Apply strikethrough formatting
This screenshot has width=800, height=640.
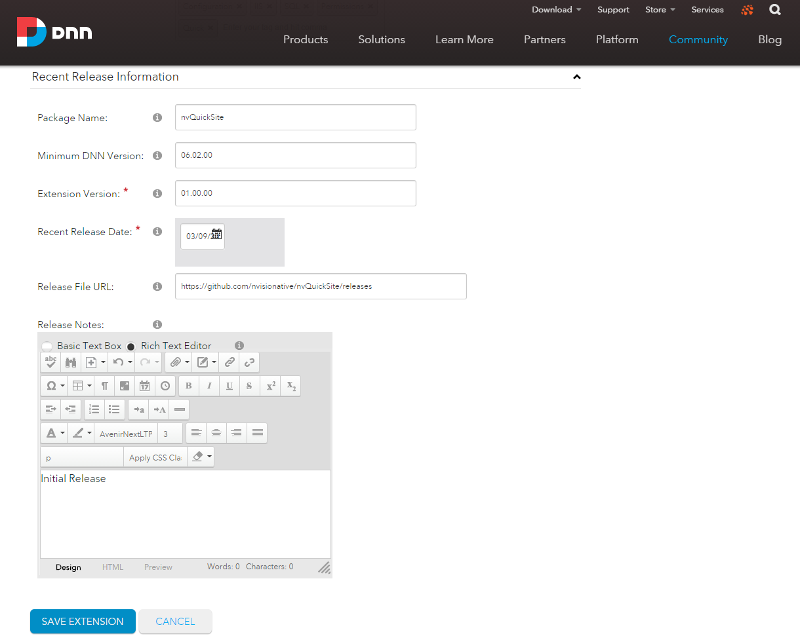click(x=249, y=386)
